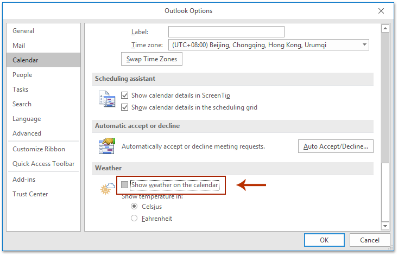
Task: Go to Quick Access Toolbar settings
Action: tap(43, 164)
